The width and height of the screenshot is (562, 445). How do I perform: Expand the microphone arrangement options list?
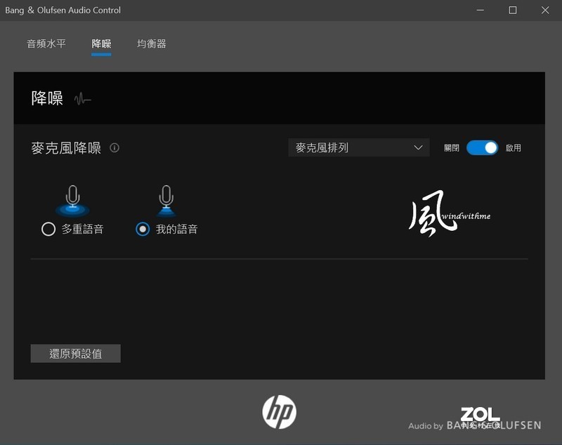click(358, 147)
